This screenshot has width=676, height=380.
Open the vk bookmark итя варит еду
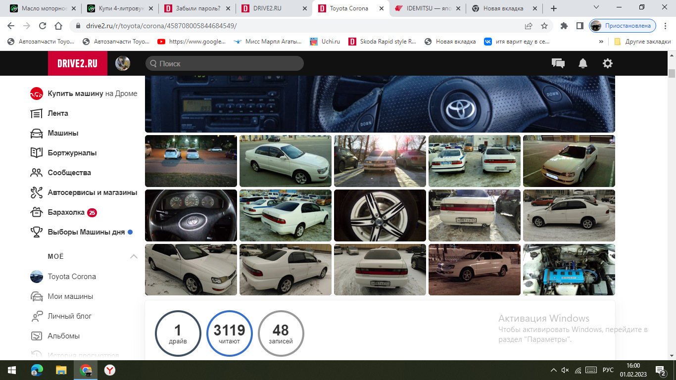tap(517, 42)
